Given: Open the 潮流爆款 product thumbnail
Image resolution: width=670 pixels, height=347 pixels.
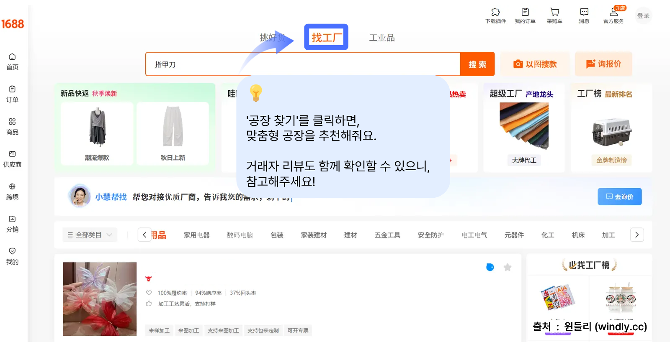Looking at the screenshot, I should click(x=97, y=133).
